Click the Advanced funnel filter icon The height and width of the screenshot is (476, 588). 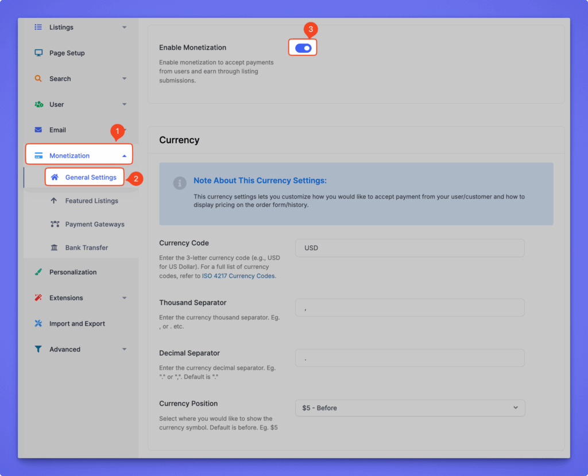pyautogui.click(x=38, y=349)
